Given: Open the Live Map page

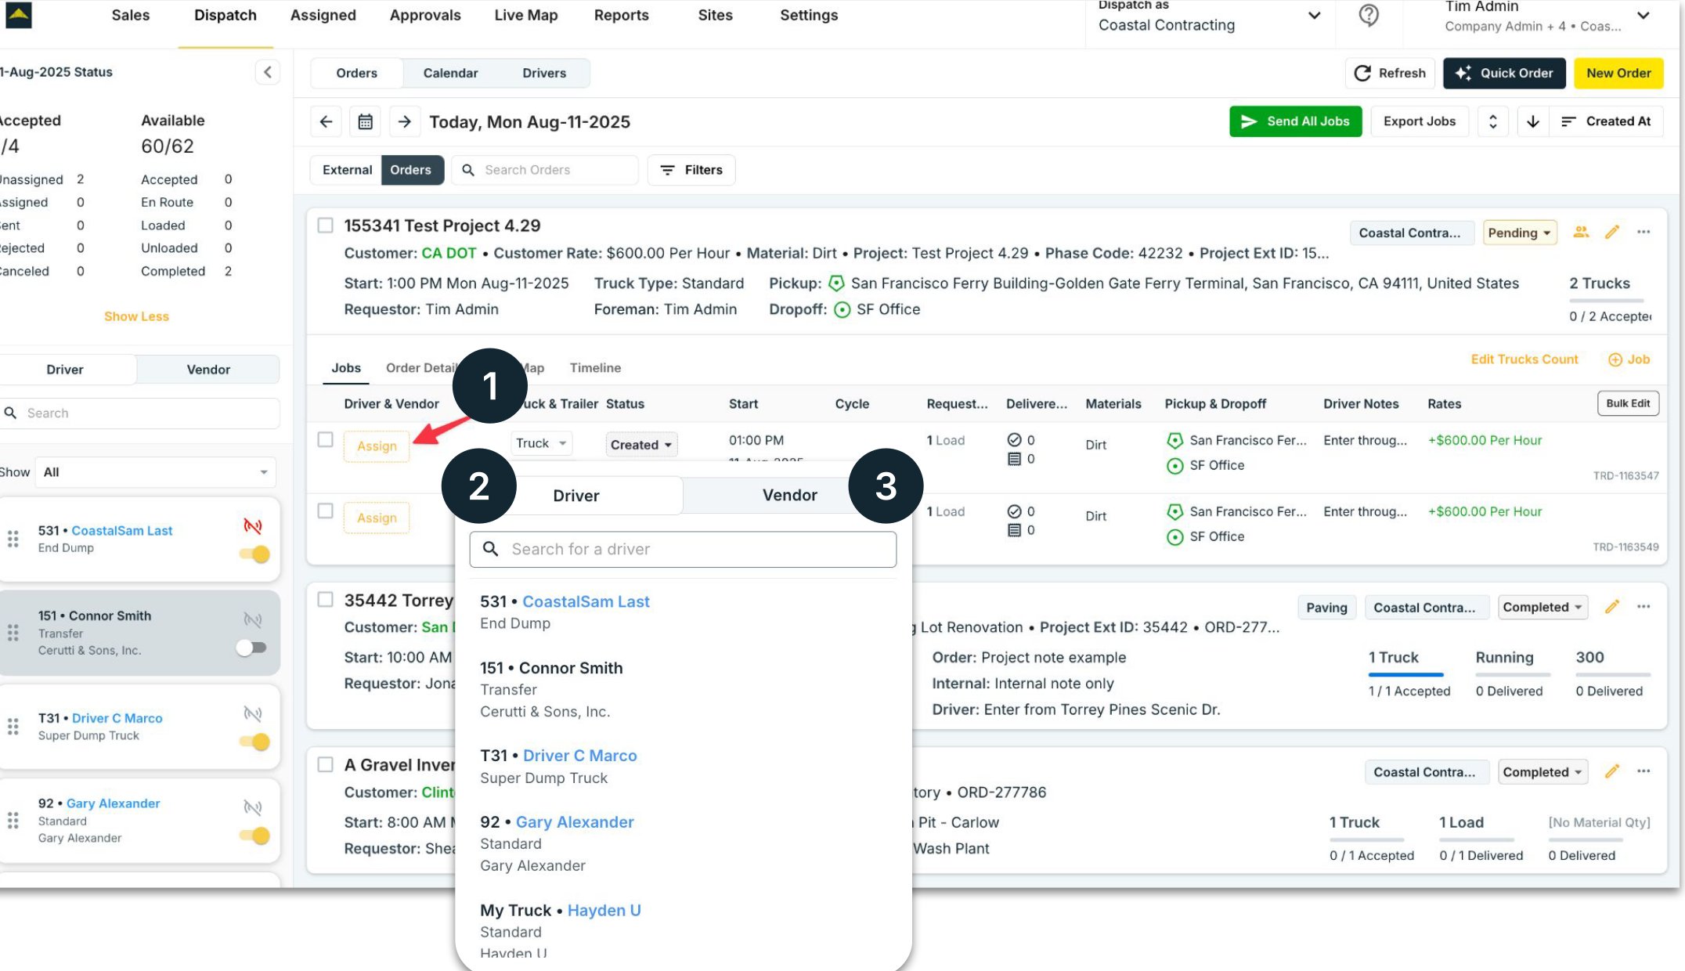Looking at the screenshot, I should coord(525,15).
